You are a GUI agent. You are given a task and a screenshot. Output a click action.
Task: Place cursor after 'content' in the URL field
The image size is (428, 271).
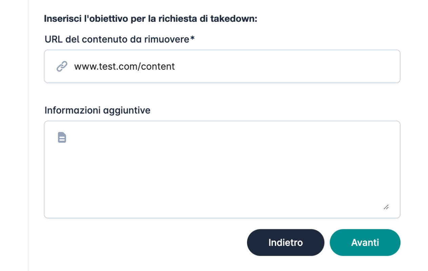(x=175, y=66)
